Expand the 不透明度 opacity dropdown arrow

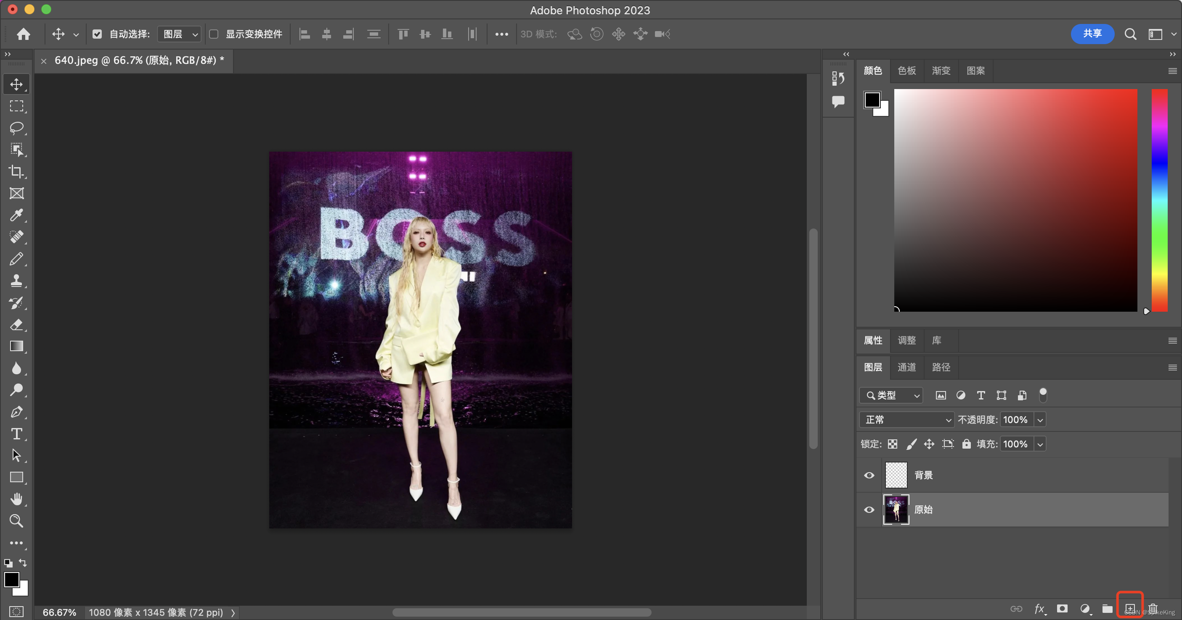click(1040, 420)
